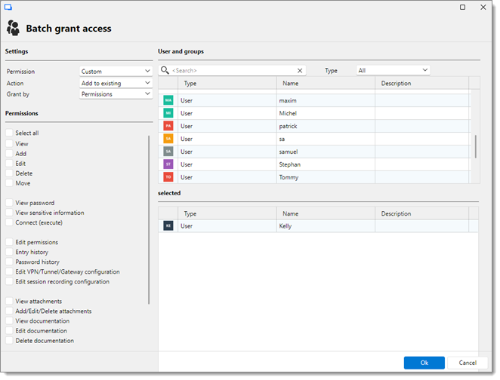Maximize the Batch grant access window

click(462, 7)
